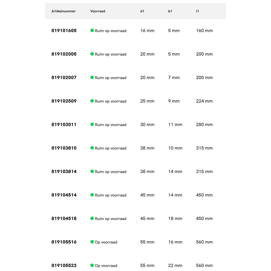
Task: Click article number 819103011
Action: pos(64,125)
